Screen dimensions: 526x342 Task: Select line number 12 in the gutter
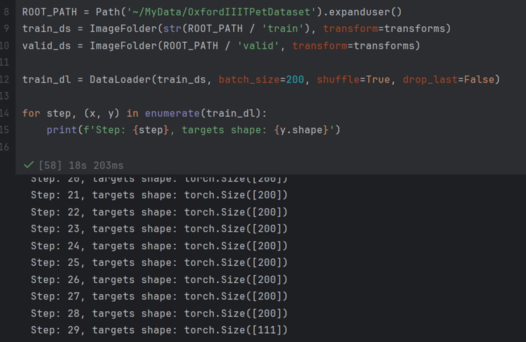click(6, 79)
